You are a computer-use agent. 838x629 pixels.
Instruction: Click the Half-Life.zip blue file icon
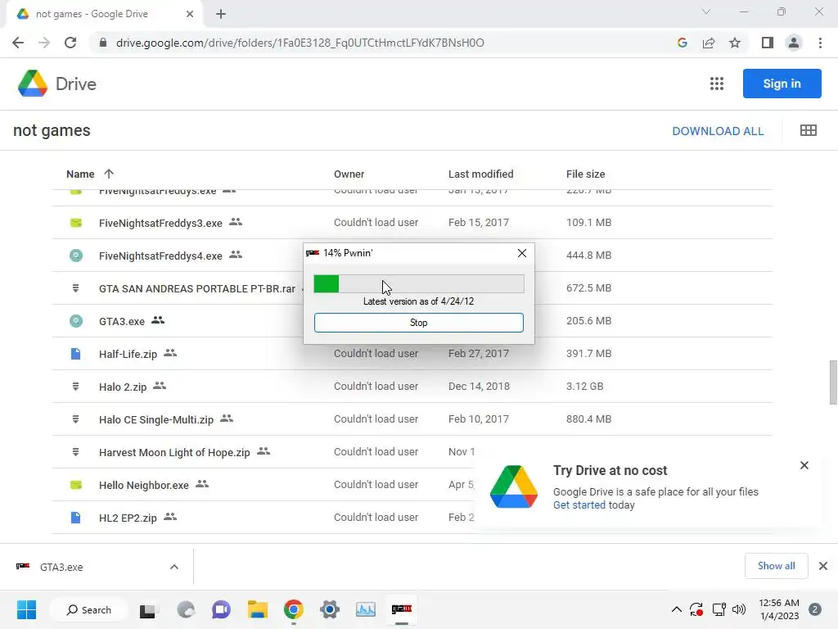click(76, 354)
